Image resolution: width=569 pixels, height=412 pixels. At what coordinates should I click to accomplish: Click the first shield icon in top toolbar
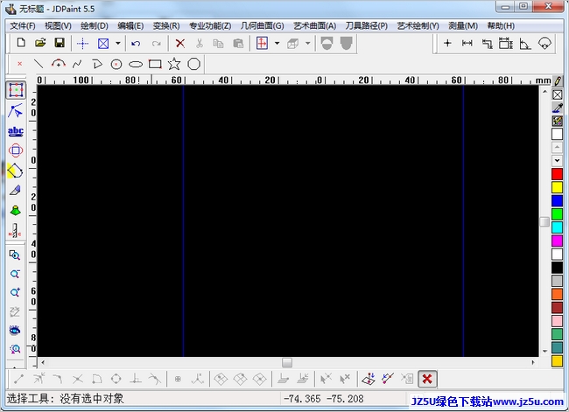[x=327, y=43]
